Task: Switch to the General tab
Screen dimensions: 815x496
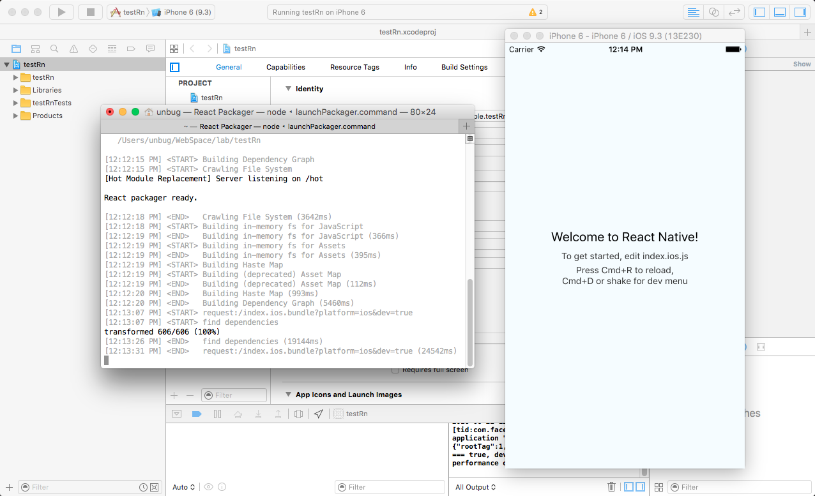Action: point(229,67)
